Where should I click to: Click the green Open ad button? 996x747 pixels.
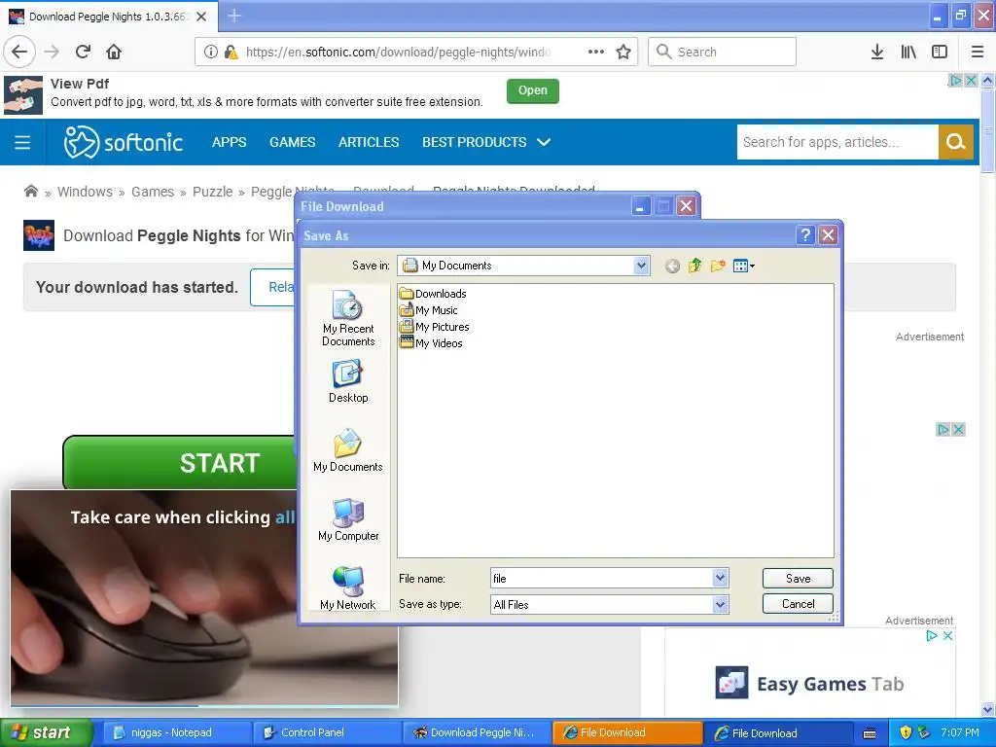[532, 90]
